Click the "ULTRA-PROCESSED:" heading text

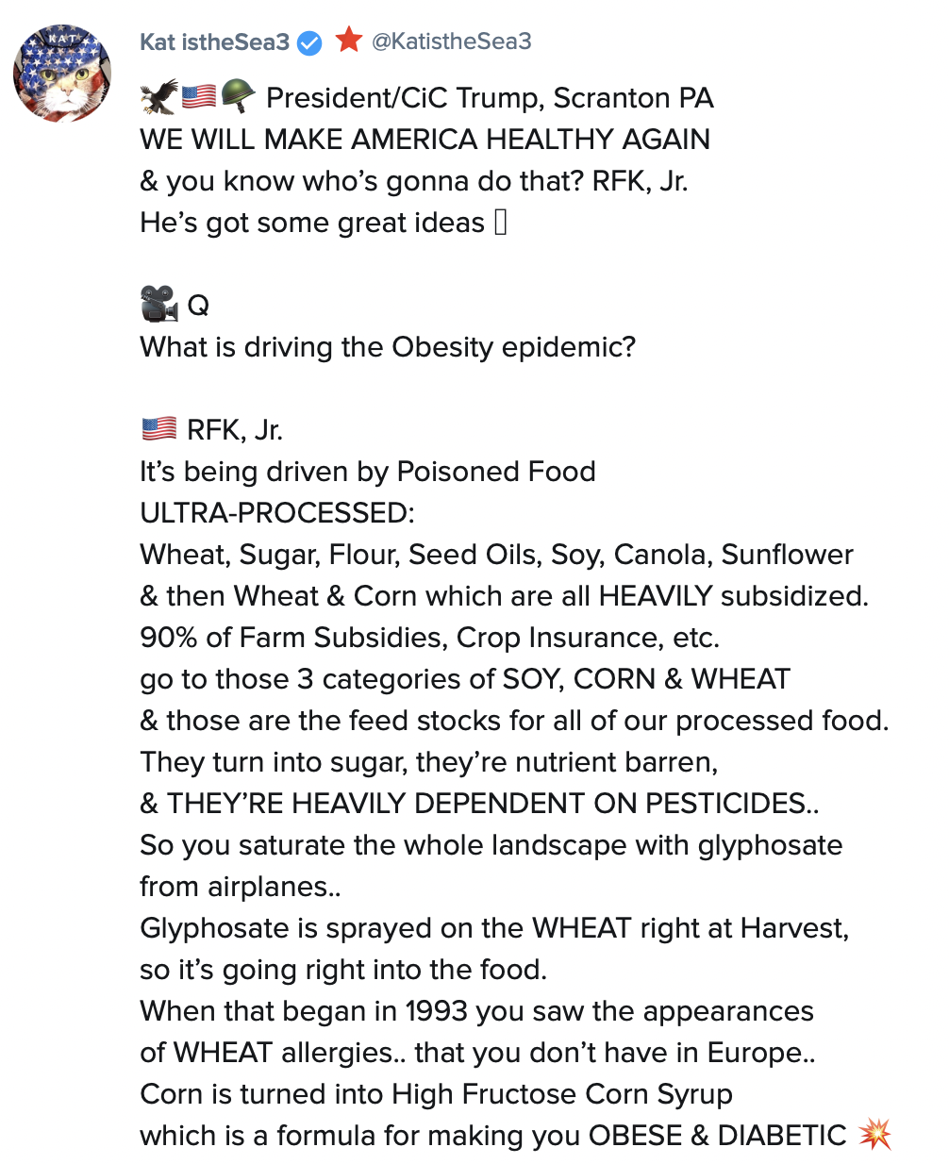point(277,513)
